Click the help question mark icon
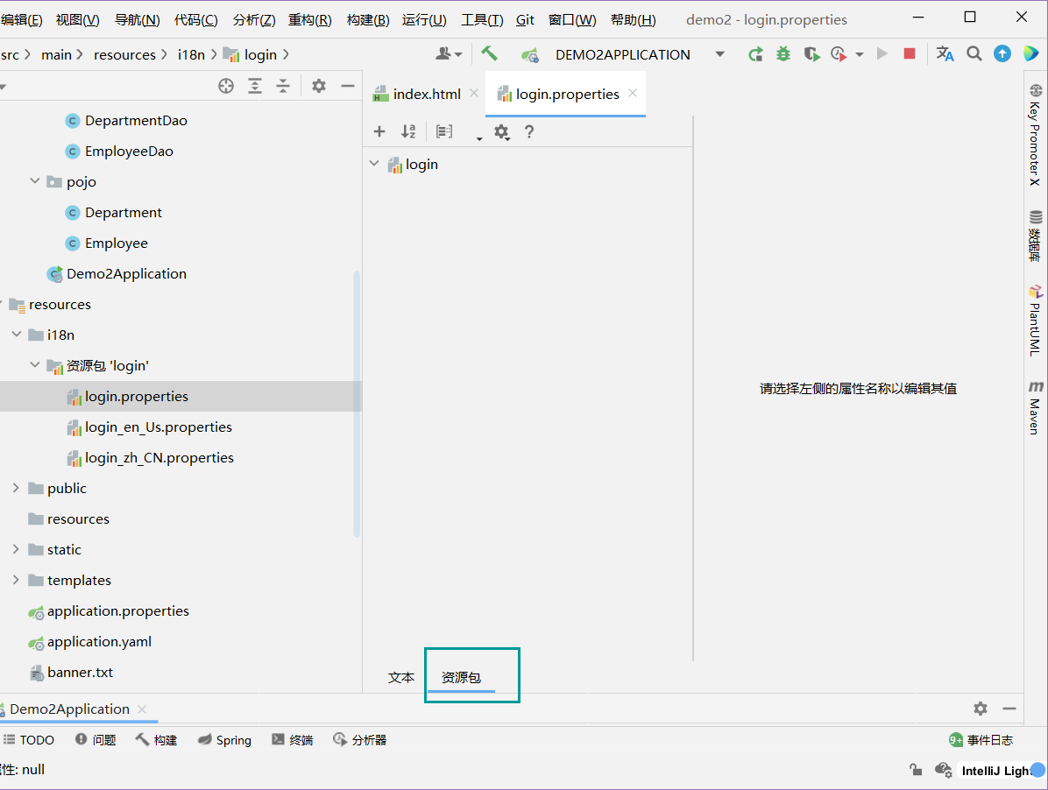 pyautogui.click(x=529, y=131)
